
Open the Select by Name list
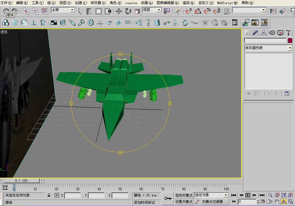(x=89, y=11)
